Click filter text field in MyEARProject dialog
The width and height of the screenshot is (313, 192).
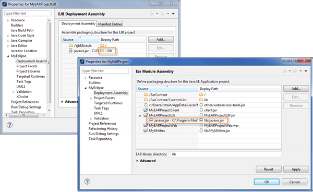(105, 70)
